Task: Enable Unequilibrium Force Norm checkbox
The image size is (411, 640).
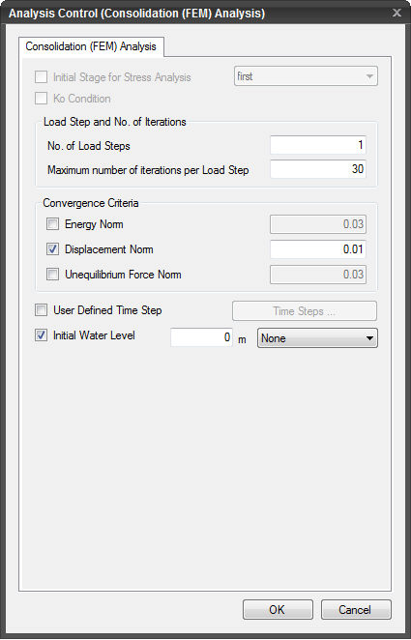Action: point(52,275)
